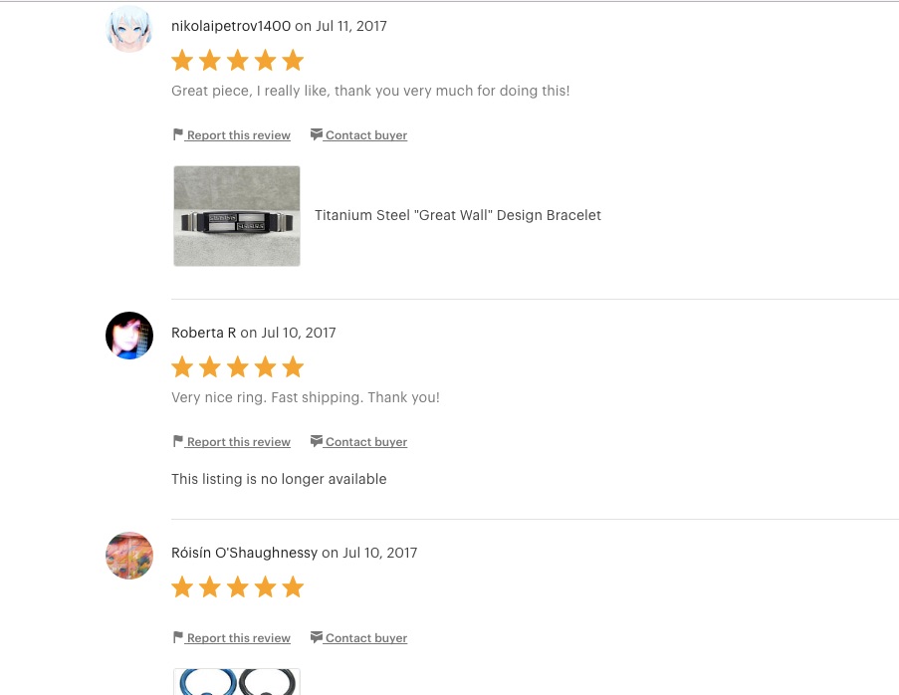
Task: Report Róisín O'Shaughnessy's review via text link
Action: click(239, 638)
